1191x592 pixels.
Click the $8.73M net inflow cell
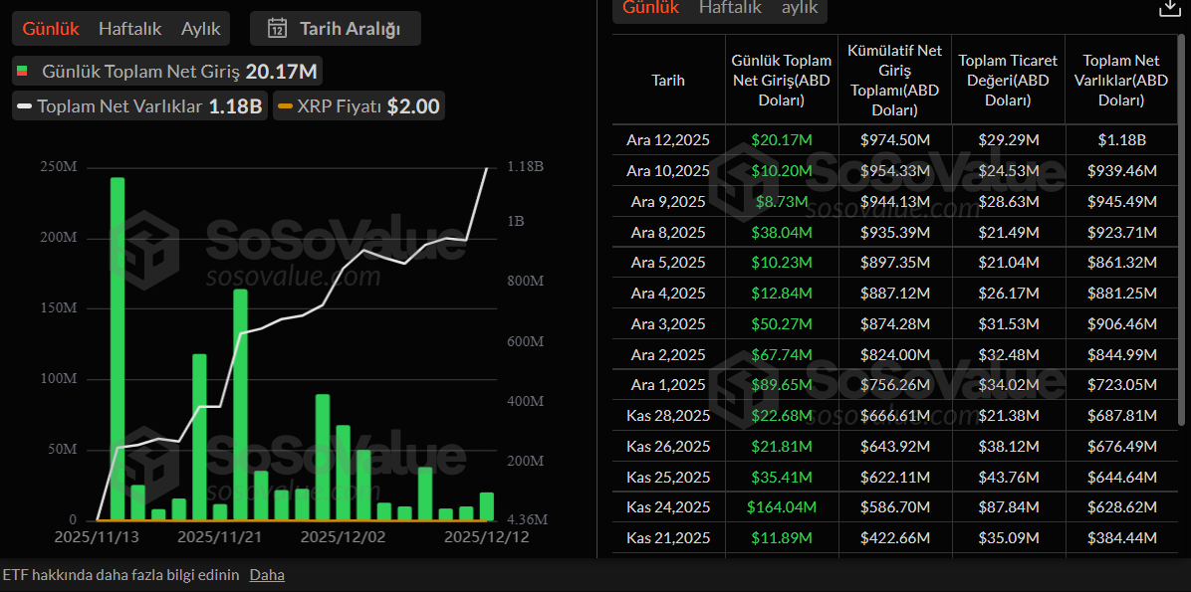pos(782,202)
